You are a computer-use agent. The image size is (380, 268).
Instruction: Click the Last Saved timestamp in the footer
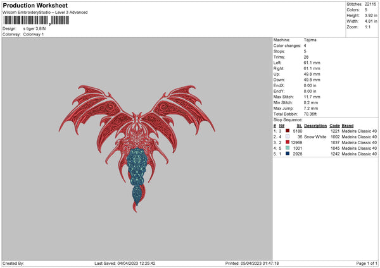pos(125,264)
